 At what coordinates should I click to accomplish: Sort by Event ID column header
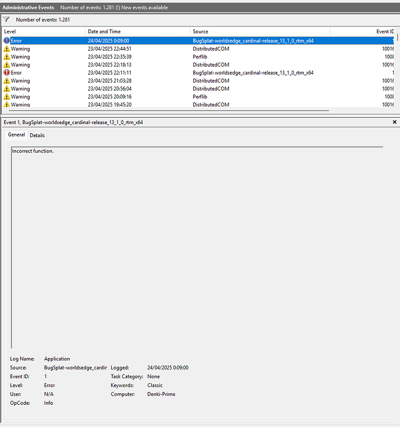tap(362, 31)
